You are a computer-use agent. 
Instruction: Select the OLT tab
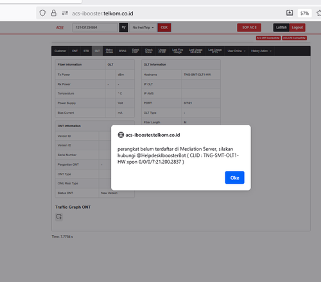point(97,51)
